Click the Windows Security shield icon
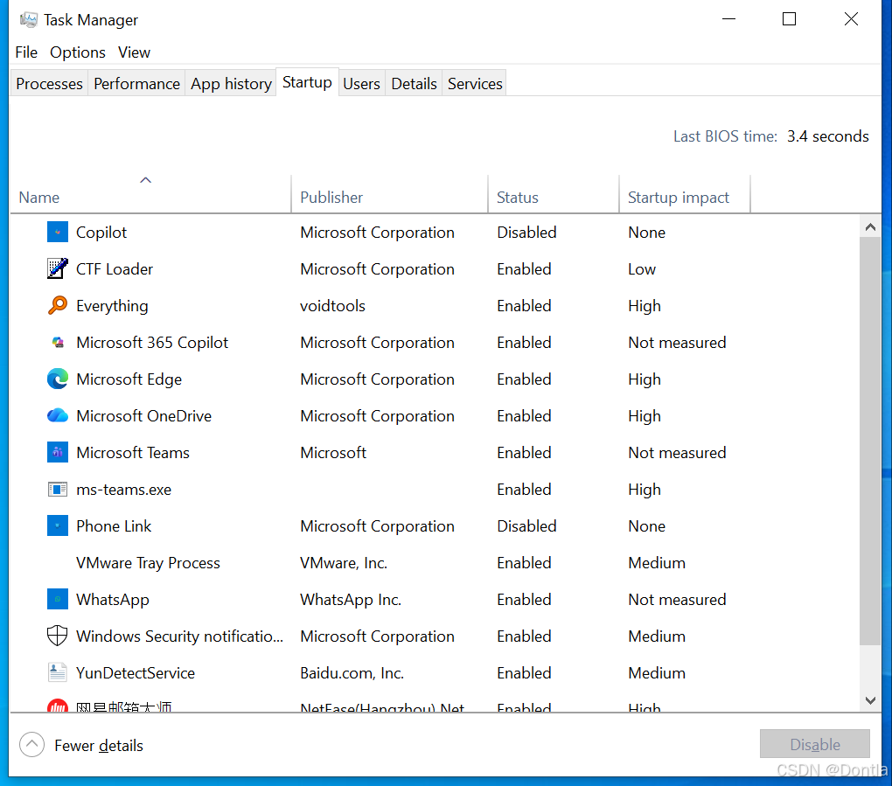The width and height of the screenshot is (892, 786). click(x=58, y=636)
